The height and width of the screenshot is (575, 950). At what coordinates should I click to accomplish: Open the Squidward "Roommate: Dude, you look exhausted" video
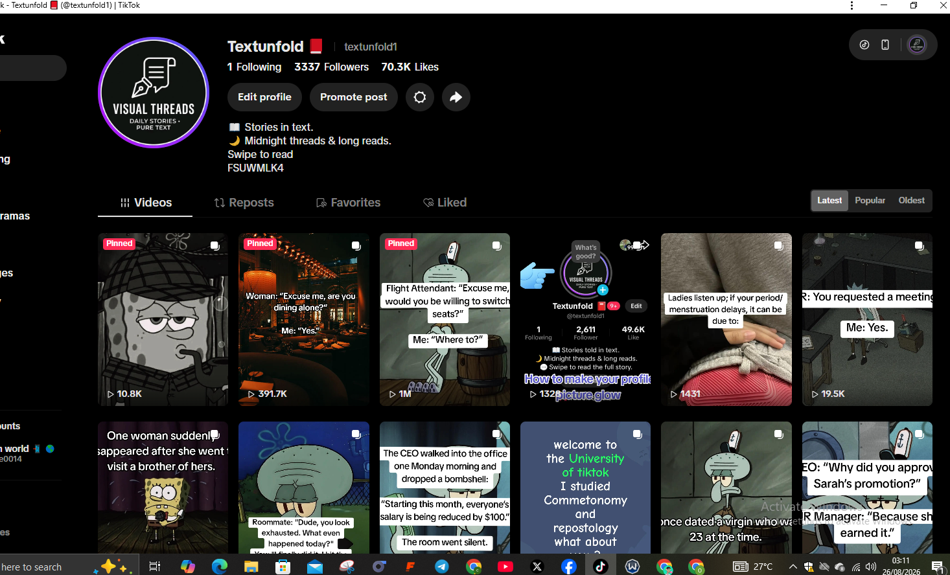click(x=304, y=488)
